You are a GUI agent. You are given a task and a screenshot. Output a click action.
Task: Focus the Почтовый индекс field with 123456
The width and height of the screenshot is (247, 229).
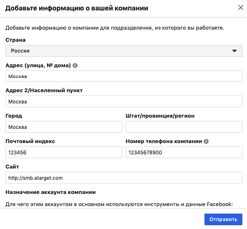pyautogui.click(x=64, y=152)
